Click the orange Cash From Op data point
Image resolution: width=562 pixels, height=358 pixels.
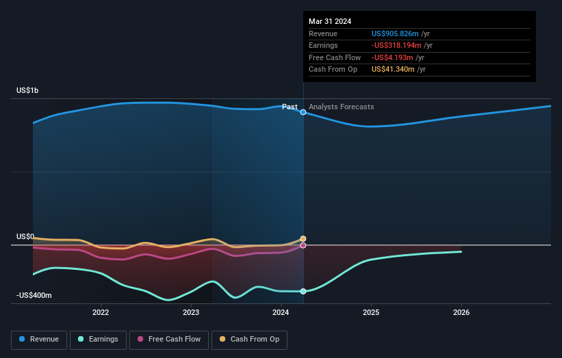(x=303, y=238)
